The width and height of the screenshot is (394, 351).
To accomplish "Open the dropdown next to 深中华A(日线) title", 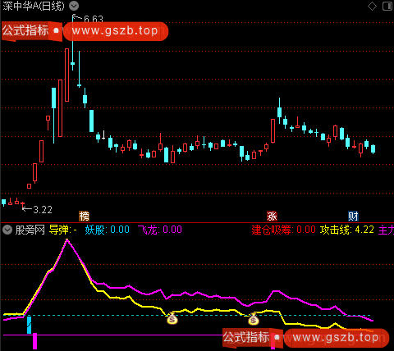I will pos(74,6).
